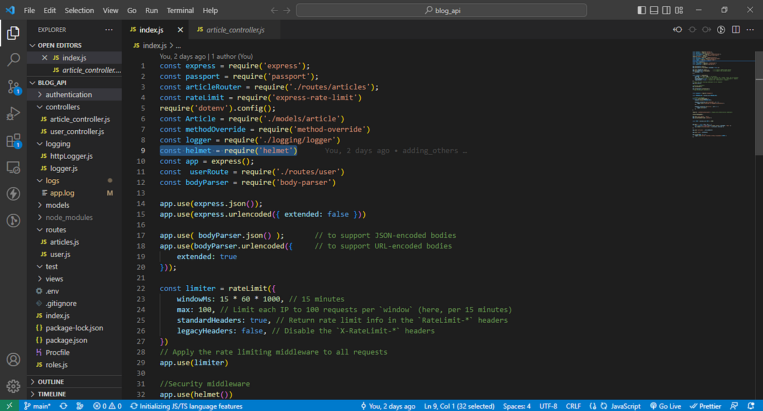Toggle the Panel visibility icon

(654, 10)
